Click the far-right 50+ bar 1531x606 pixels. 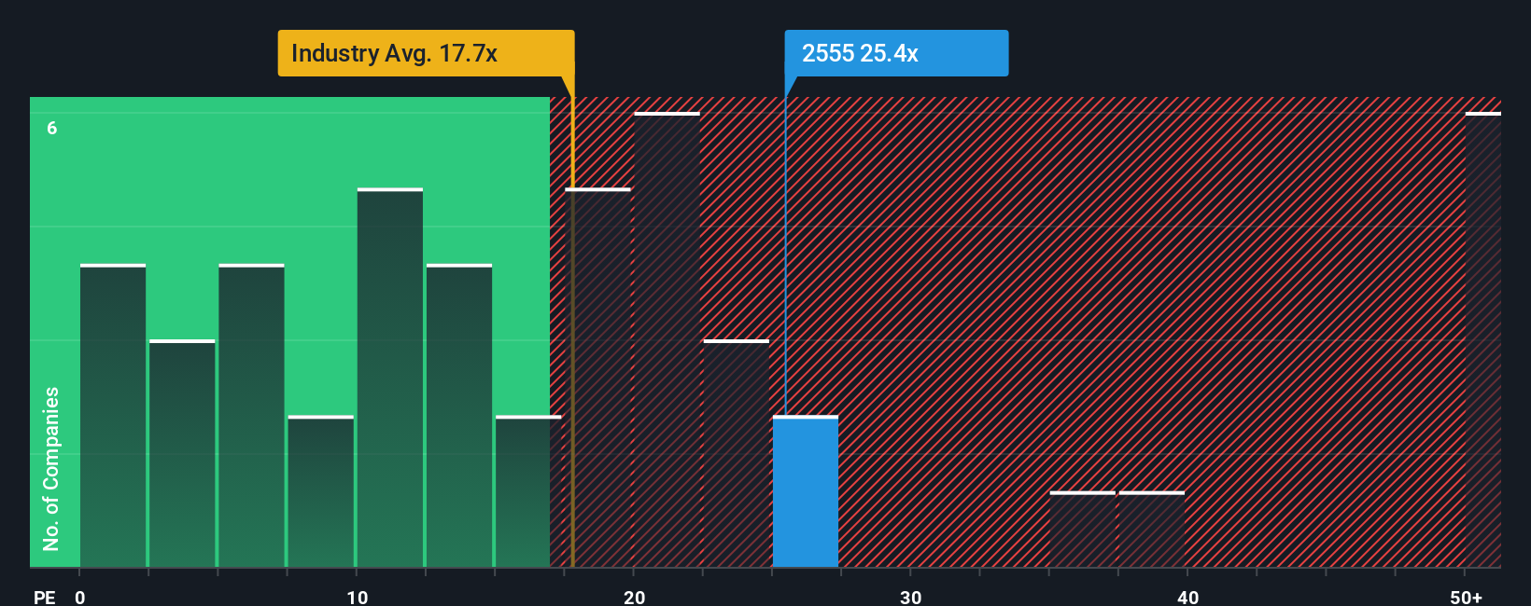(x=1483, y=339)
